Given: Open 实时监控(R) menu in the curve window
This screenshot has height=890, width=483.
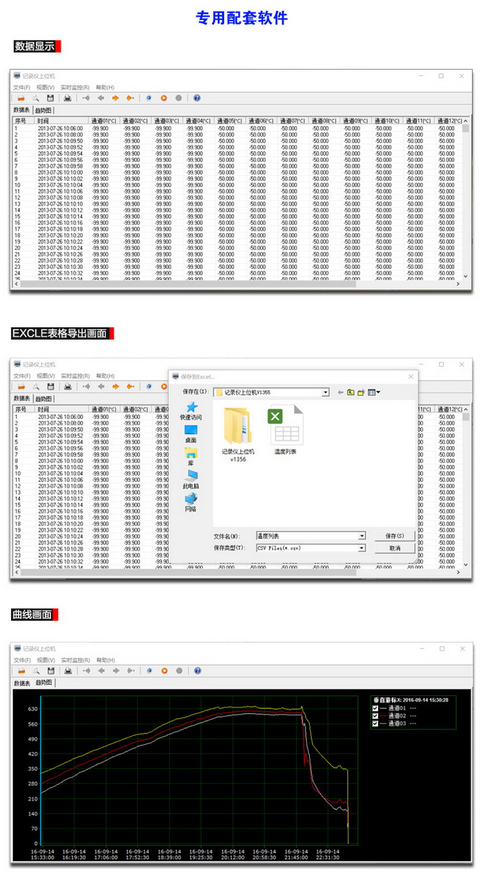Looking at the screenshot, I should pos(75,660).
